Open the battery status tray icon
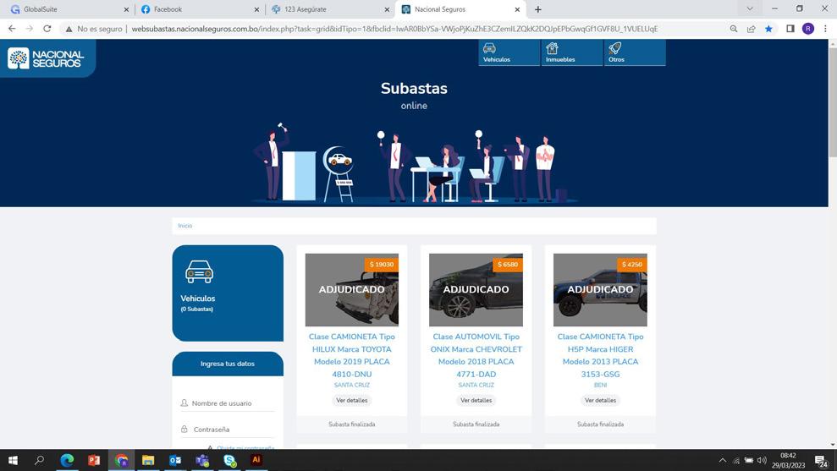Viewport: 837px width, 471px height. pos(749,460)
